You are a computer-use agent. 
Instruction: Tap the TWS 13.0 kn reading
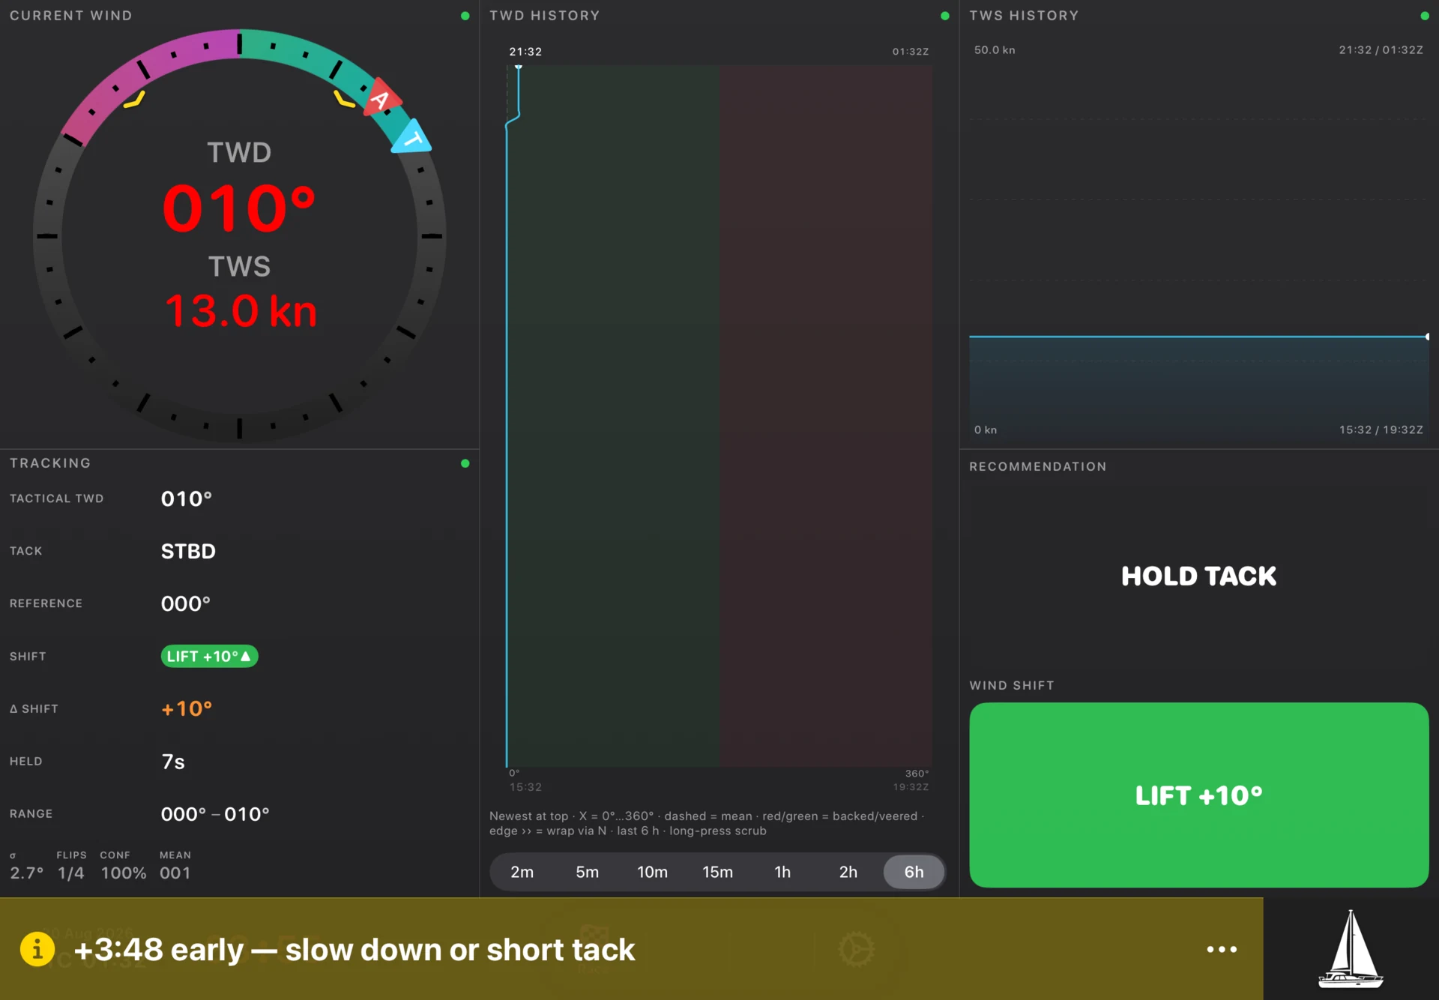[x=241, y=310]
